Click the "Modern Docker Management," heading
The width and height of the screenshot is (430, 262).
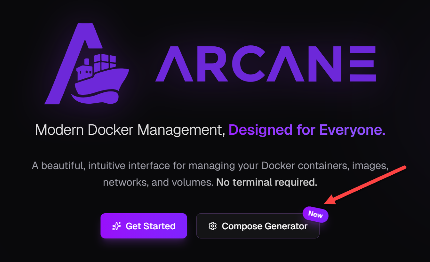point(130,130)
